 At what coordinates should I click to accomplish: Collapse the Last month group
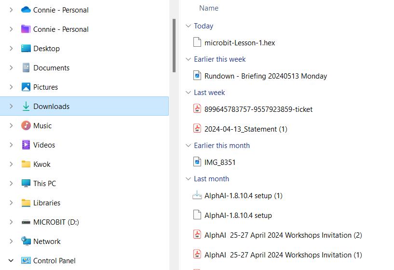[188, 179]
